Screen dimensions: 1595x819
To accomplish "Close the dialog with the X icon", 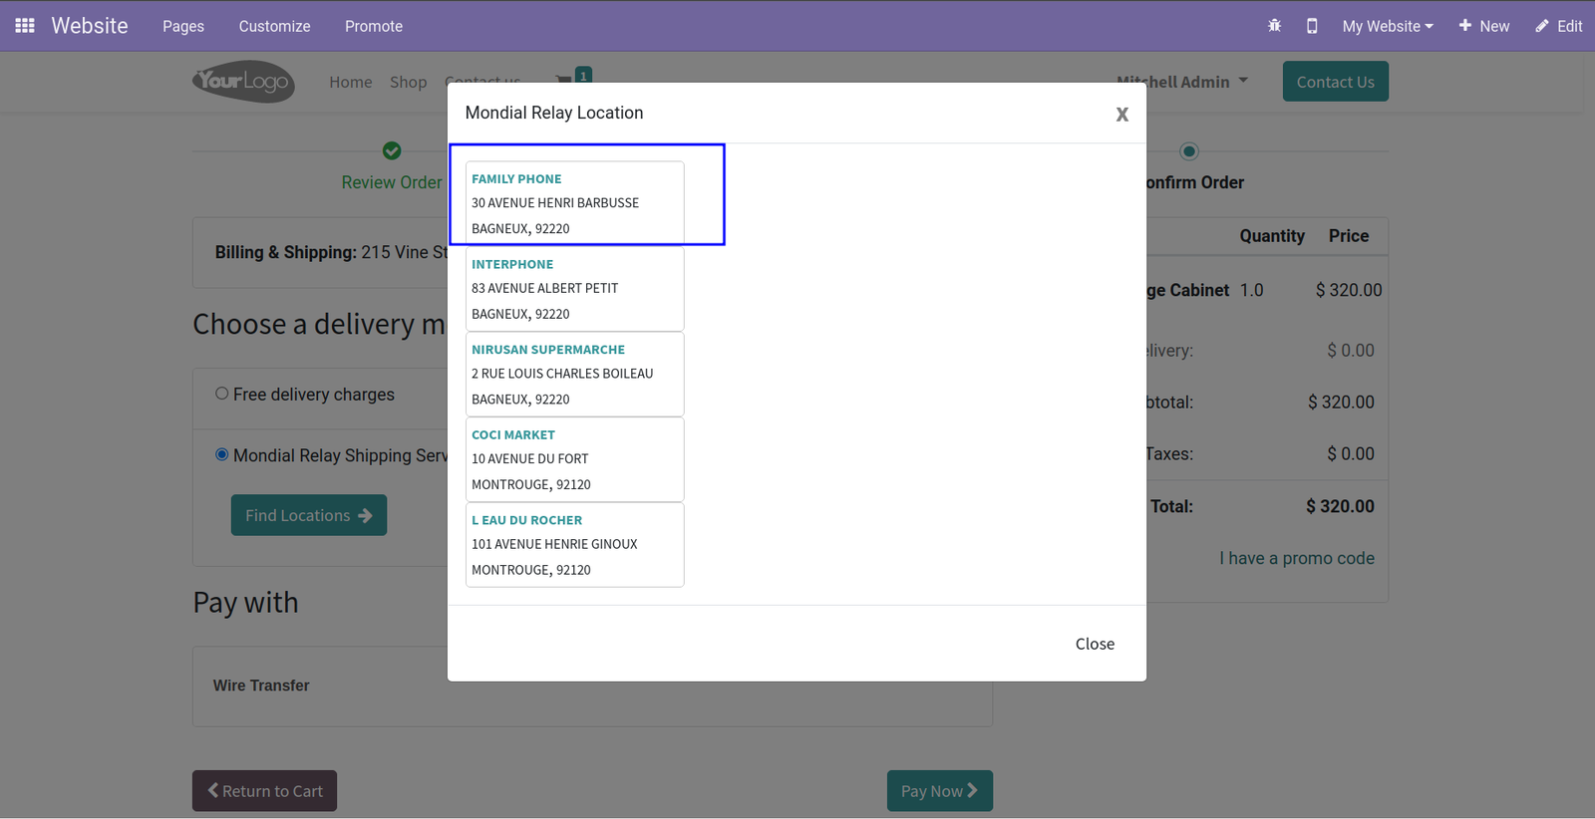I will click(1122, 115).
